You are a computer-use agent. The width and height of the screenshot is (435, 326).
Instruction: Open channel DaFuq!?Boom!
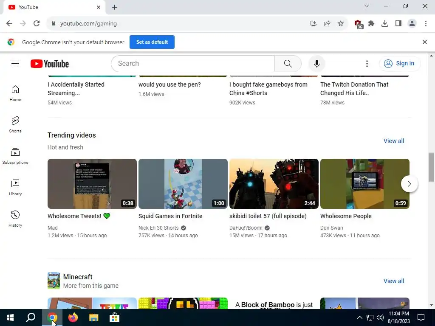(246, 228)
